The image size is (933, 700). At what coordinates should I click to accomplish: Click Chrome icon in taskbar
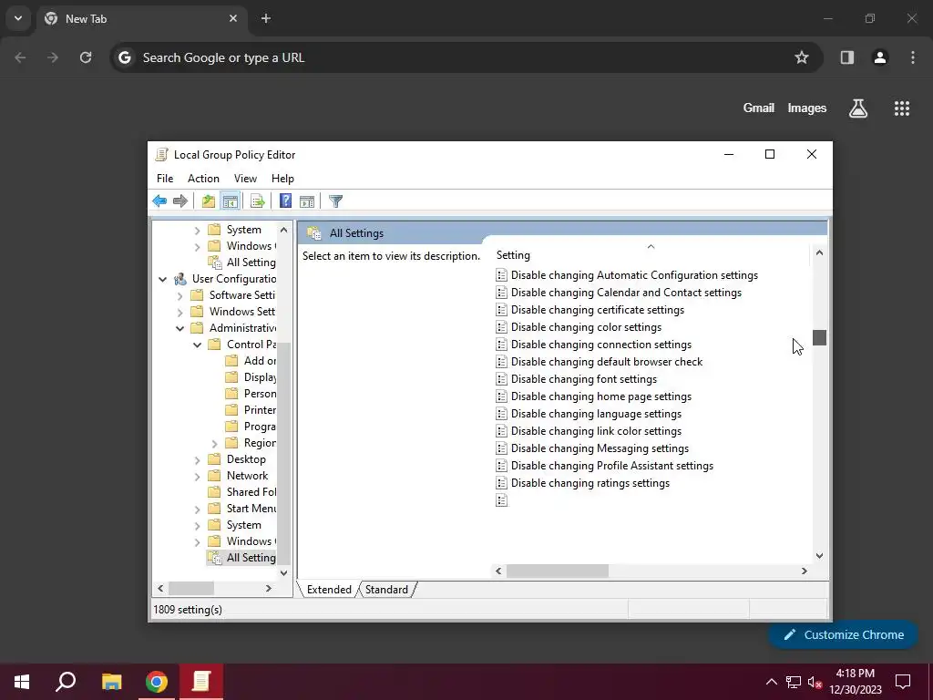157,682
